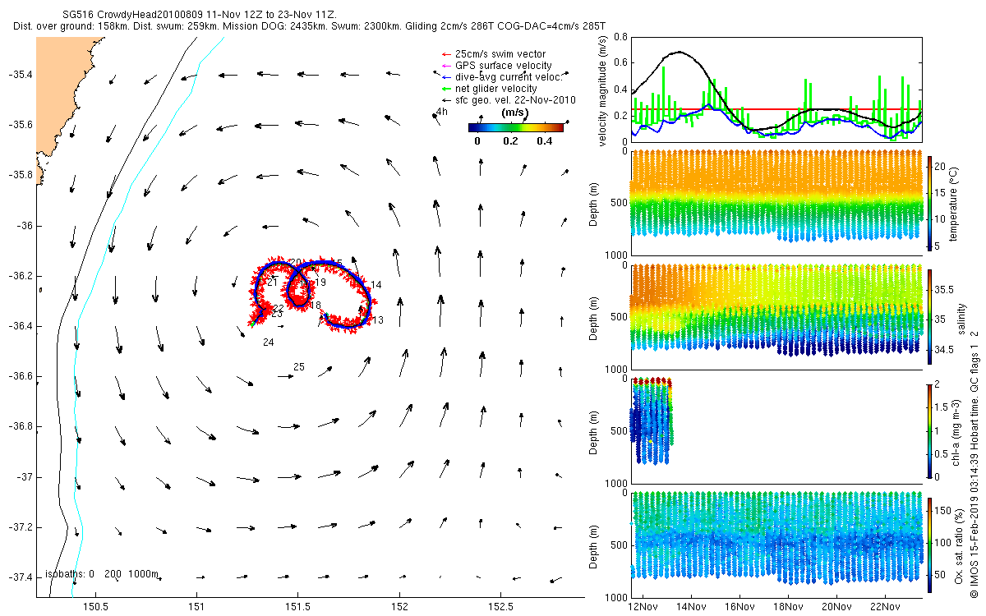
Task: Click the '18Nov' date axis label
Action: click(x=788, y=607)
